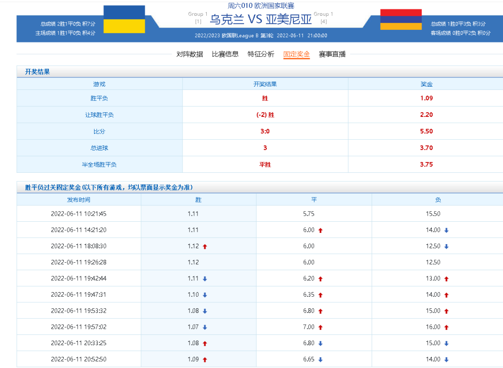The height and width of the screenshot is (368, 503).
Task: Click the 乌克兰 team name in header
Action: click(x=226, y=20)
